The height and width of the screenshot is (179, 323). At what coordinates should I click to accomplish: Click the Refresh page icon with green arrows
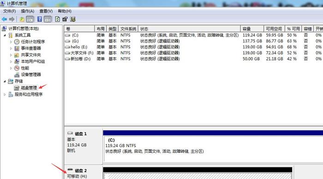click(57, 19)
